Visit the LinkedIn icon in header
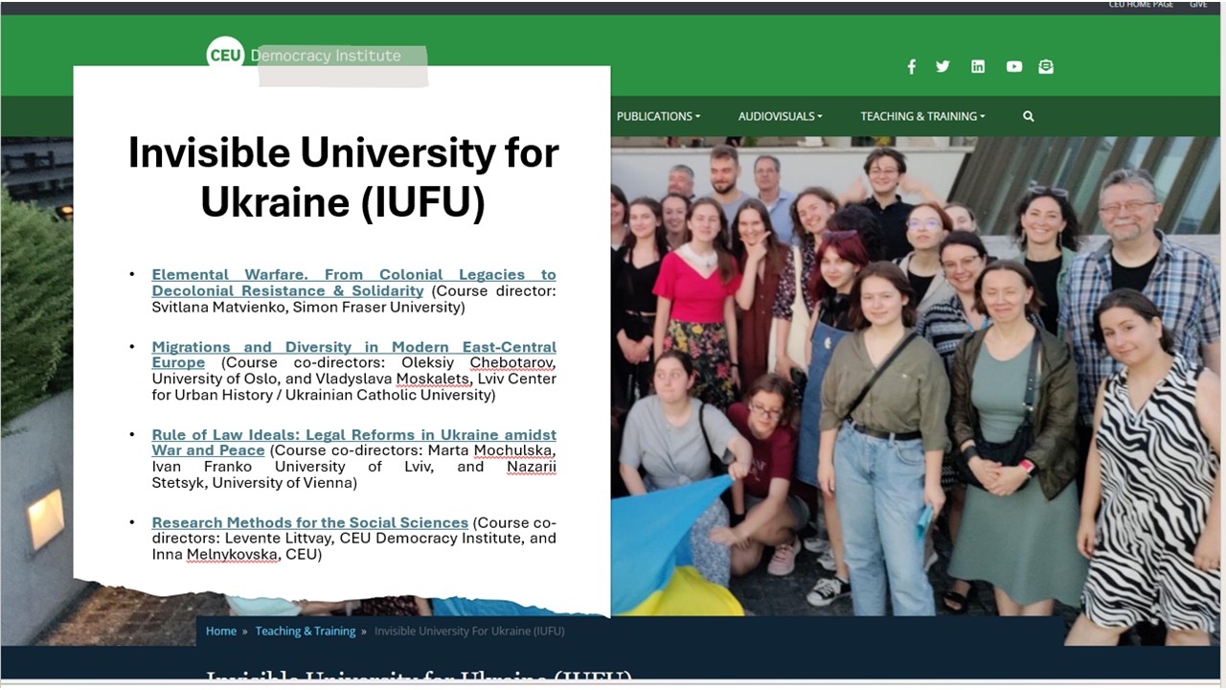This screenshot has height=690, width=1226. coord(977,66)
